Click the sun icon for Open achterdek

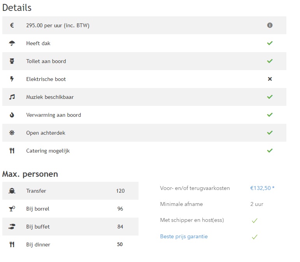pyautogui.click(x=12, y=133)
